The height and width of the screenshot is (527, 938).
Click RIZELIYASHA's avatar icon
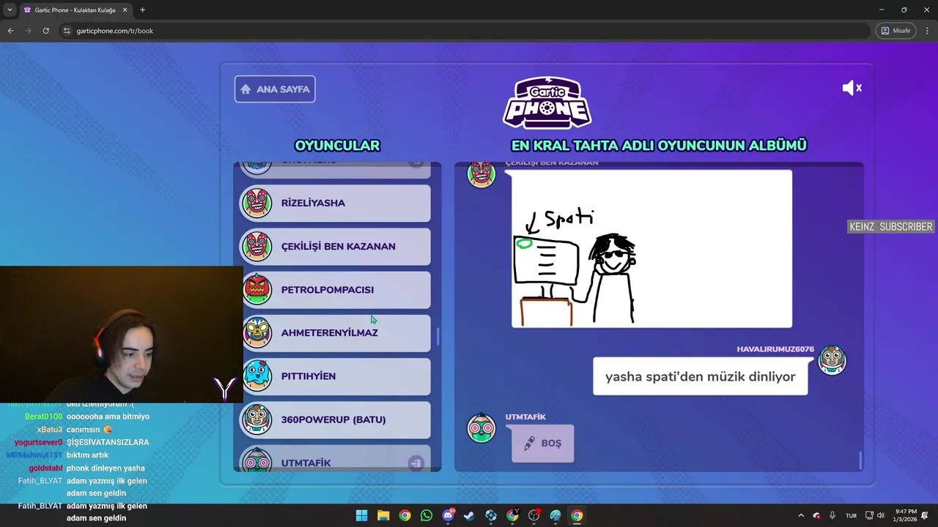coord(257,203)
